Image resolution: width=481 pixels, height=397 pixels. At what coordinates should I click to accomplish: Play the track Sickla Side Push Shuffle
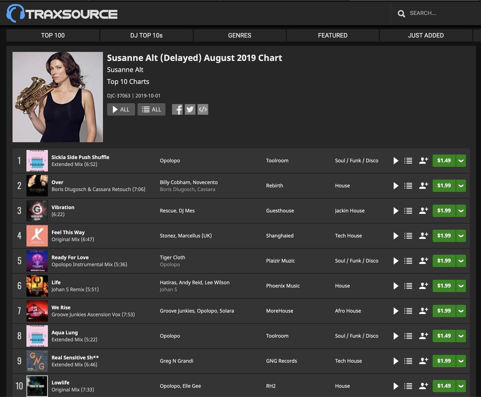(396, 161)
